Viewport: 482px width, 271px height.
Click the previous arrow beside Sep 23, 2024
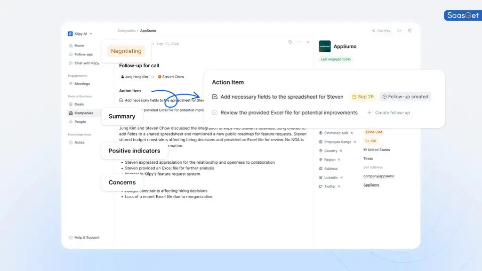pos(153,44)
